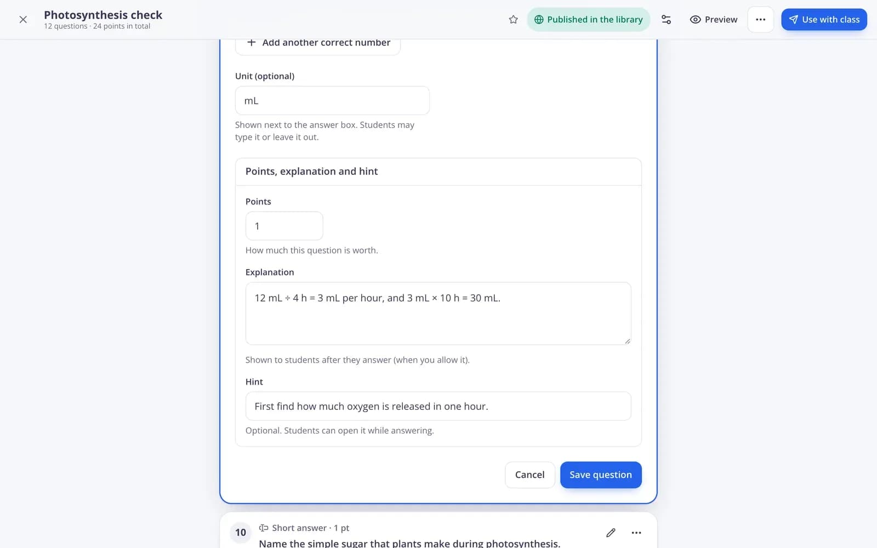Open the header more options menu
877x548 pixels.
(x=760, y=20)
